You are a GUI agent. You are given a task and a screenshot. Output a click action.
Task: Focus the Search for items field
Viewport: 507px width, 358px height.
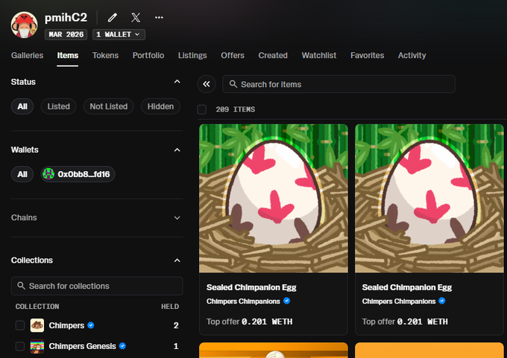tap(338, 84)
